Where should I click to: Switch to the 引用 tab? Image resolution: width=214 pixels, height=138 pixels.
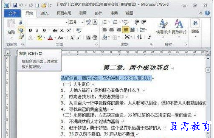83,13
